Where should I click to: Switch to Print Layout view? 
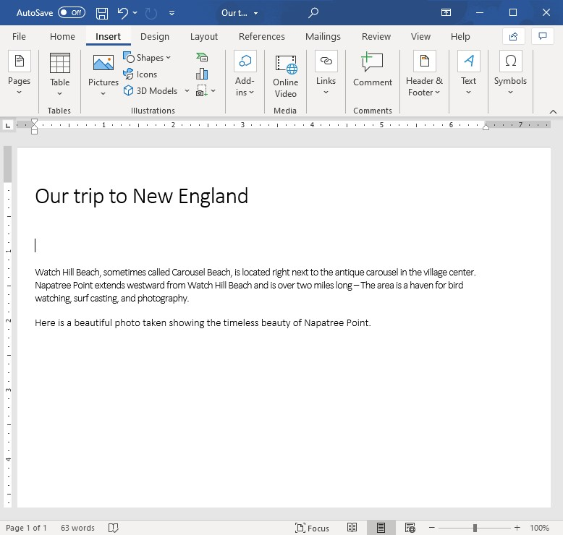tap(381, 528)
